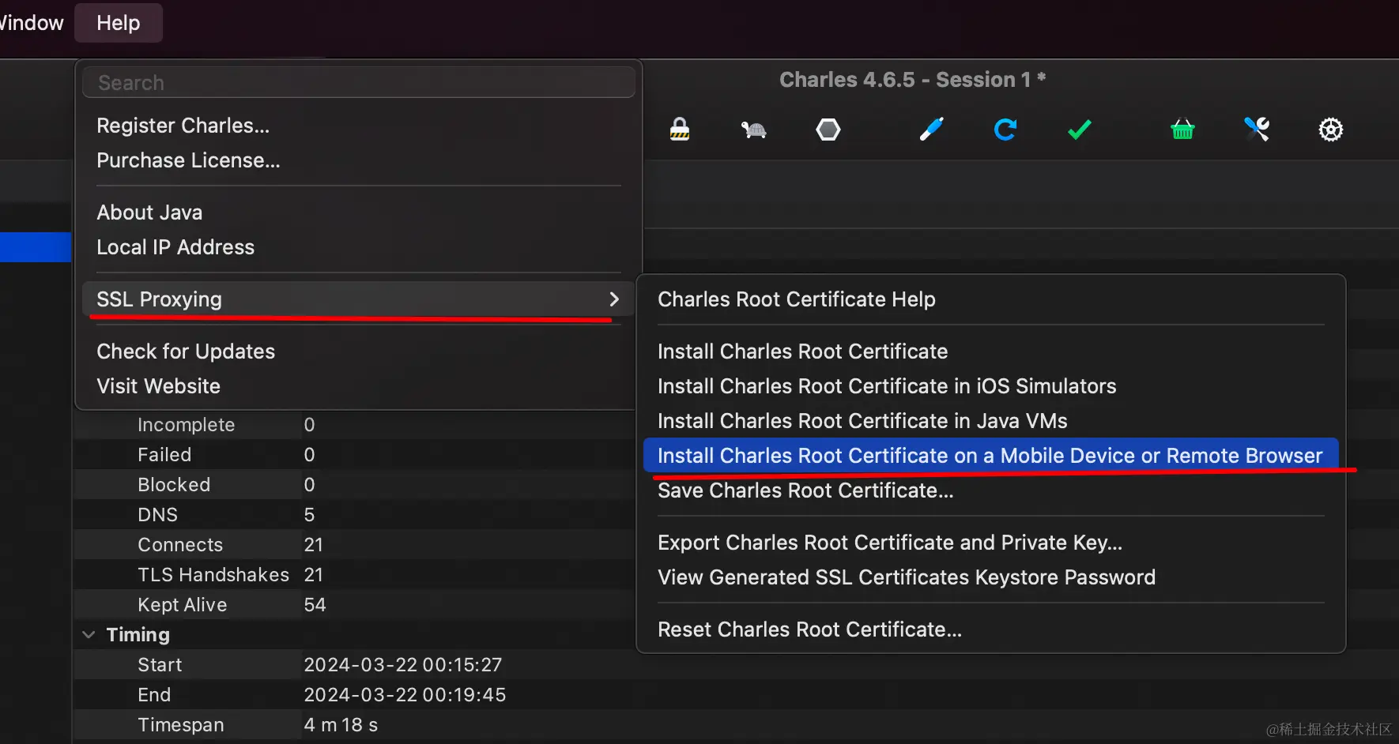Viewport: 1399px width, 744px height.
Task: Click the green basket purchase icon
Action: [x=1182, y=129]
